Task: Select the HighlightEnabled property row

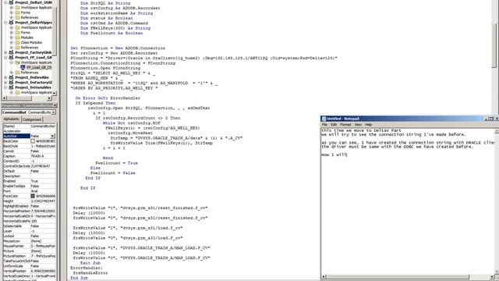Action: coord(30,206)
